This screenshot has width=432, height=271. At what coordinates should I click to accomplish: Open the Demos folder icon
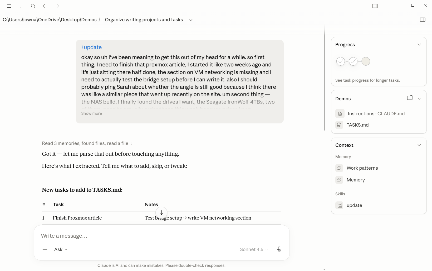coord(410,98)
